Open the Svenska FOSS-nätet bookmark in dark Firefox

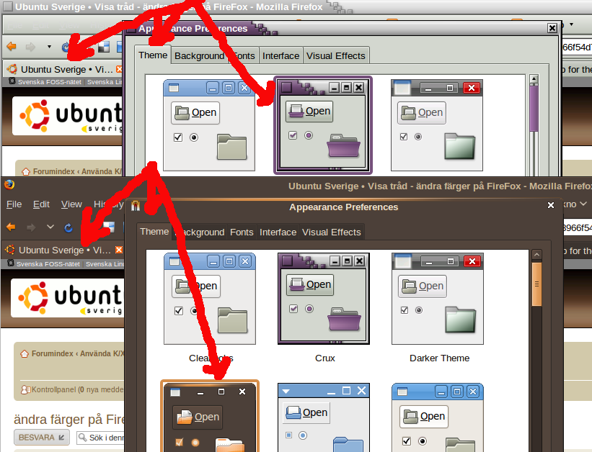[48, 264]
